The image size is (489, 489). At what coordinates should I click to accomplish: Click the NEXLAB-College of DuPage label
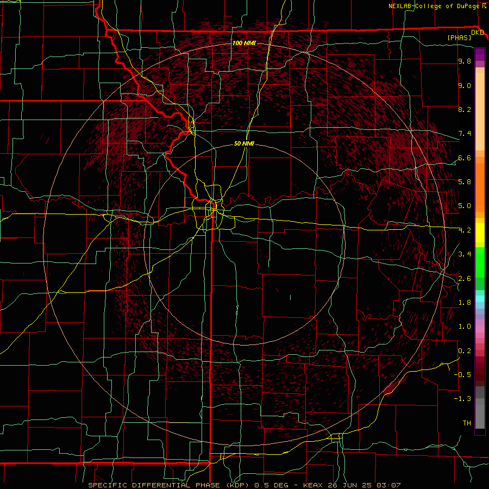pos(434,6)
